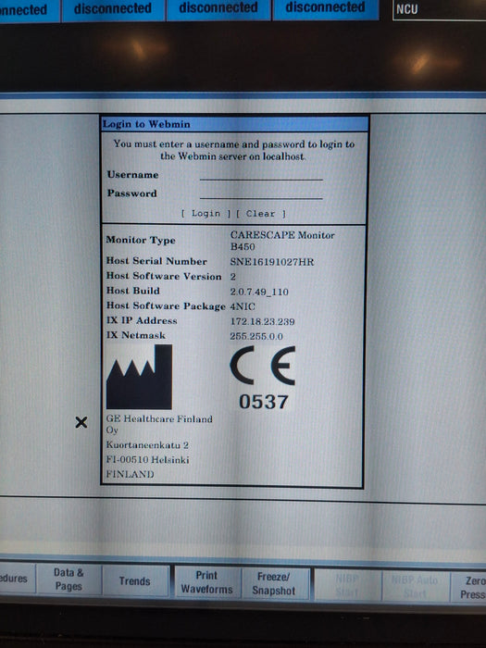Click the Host Software Version label
The width and height of the screenshot is (486, 648).
[x=164, y=276]
